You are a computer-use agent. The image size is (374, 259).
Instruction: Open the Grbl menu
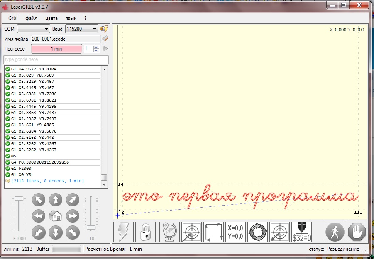pyautogui.click(x=13, y=18)
